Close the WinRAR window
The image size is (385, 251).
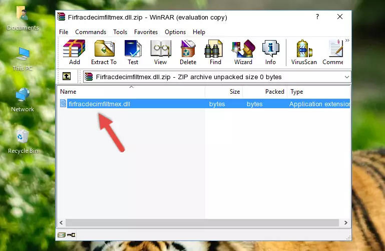340,17
